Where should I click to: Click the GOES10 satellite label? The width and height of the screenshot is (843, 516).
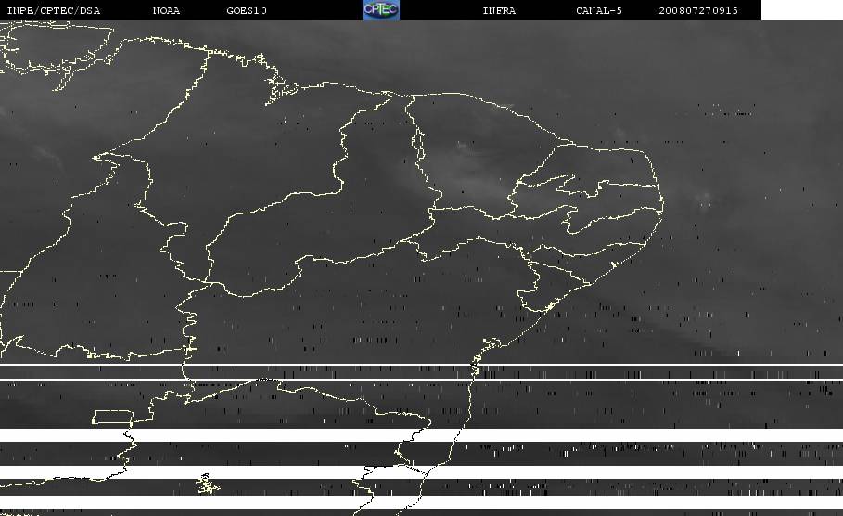click(247, 11)
